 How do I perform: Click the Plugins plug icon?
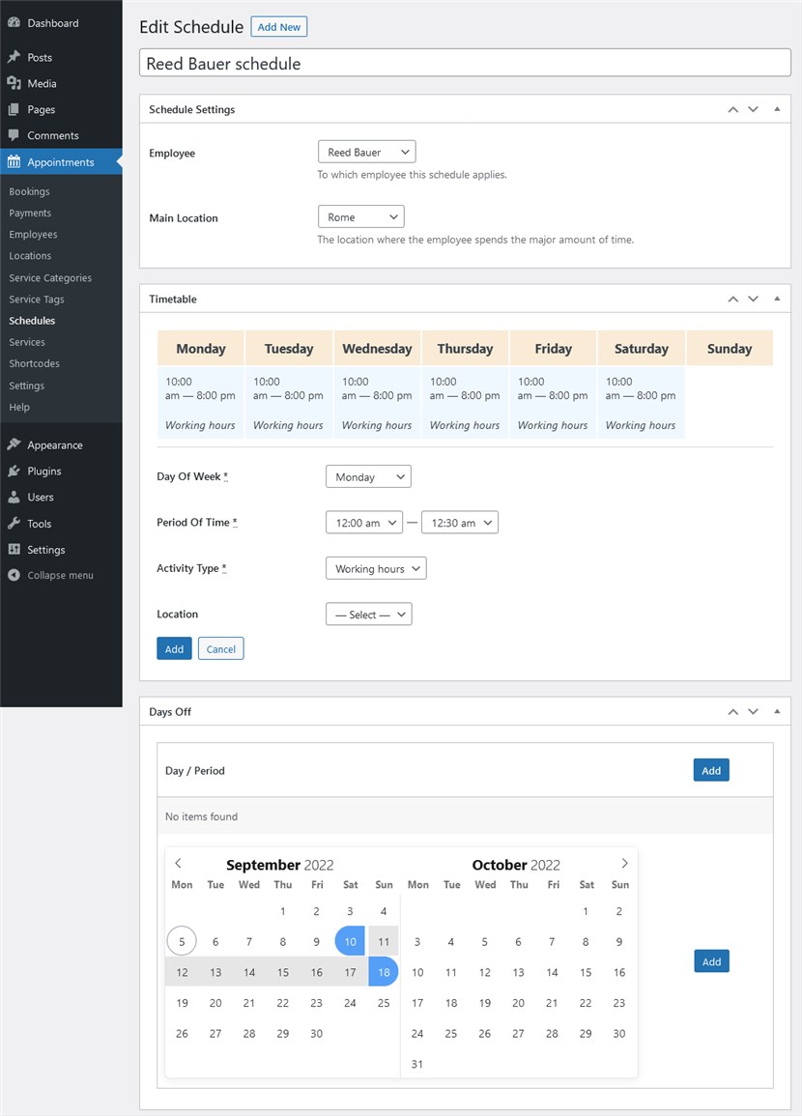14,472
